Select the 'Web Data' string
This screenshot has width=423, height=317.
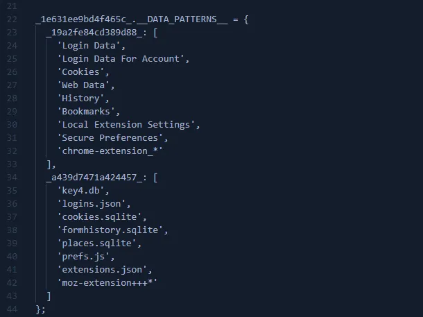click(85, 85)
